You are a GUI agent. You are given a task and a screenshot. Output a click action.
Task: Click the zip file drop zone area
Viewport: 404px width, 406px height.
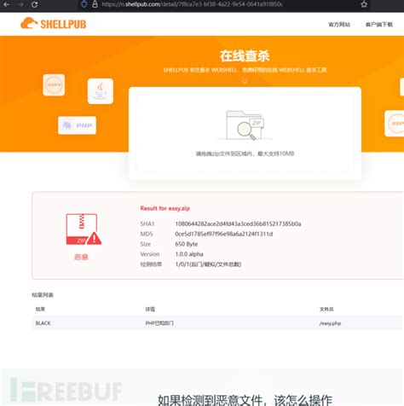pyautogui.click(x=245, y=133)
